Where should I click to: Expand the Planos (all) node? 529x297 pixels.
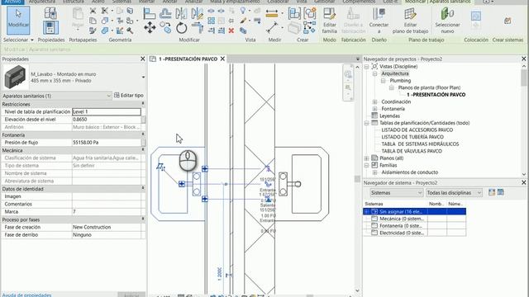point(366,158)
